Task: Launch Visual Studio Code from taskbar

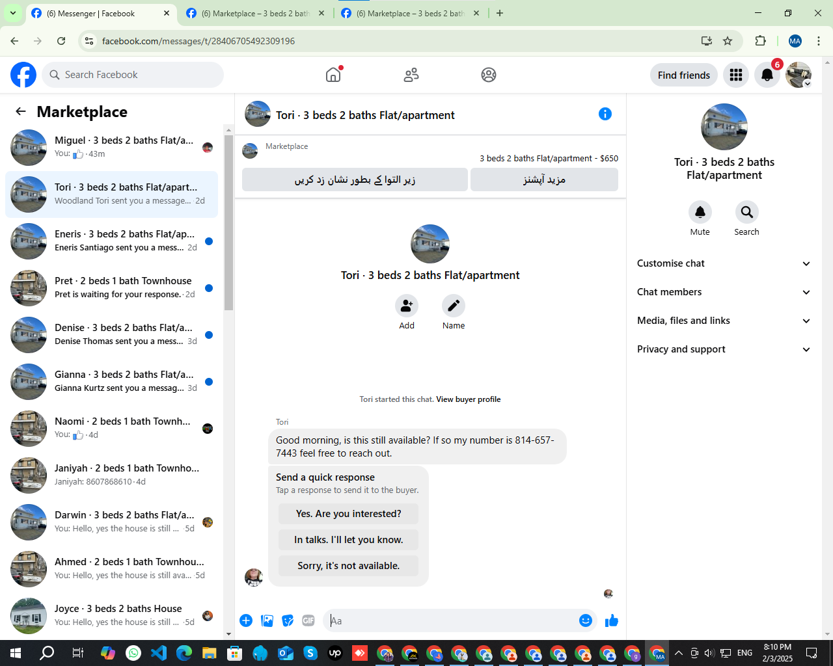Action: [x=159, y=653]
